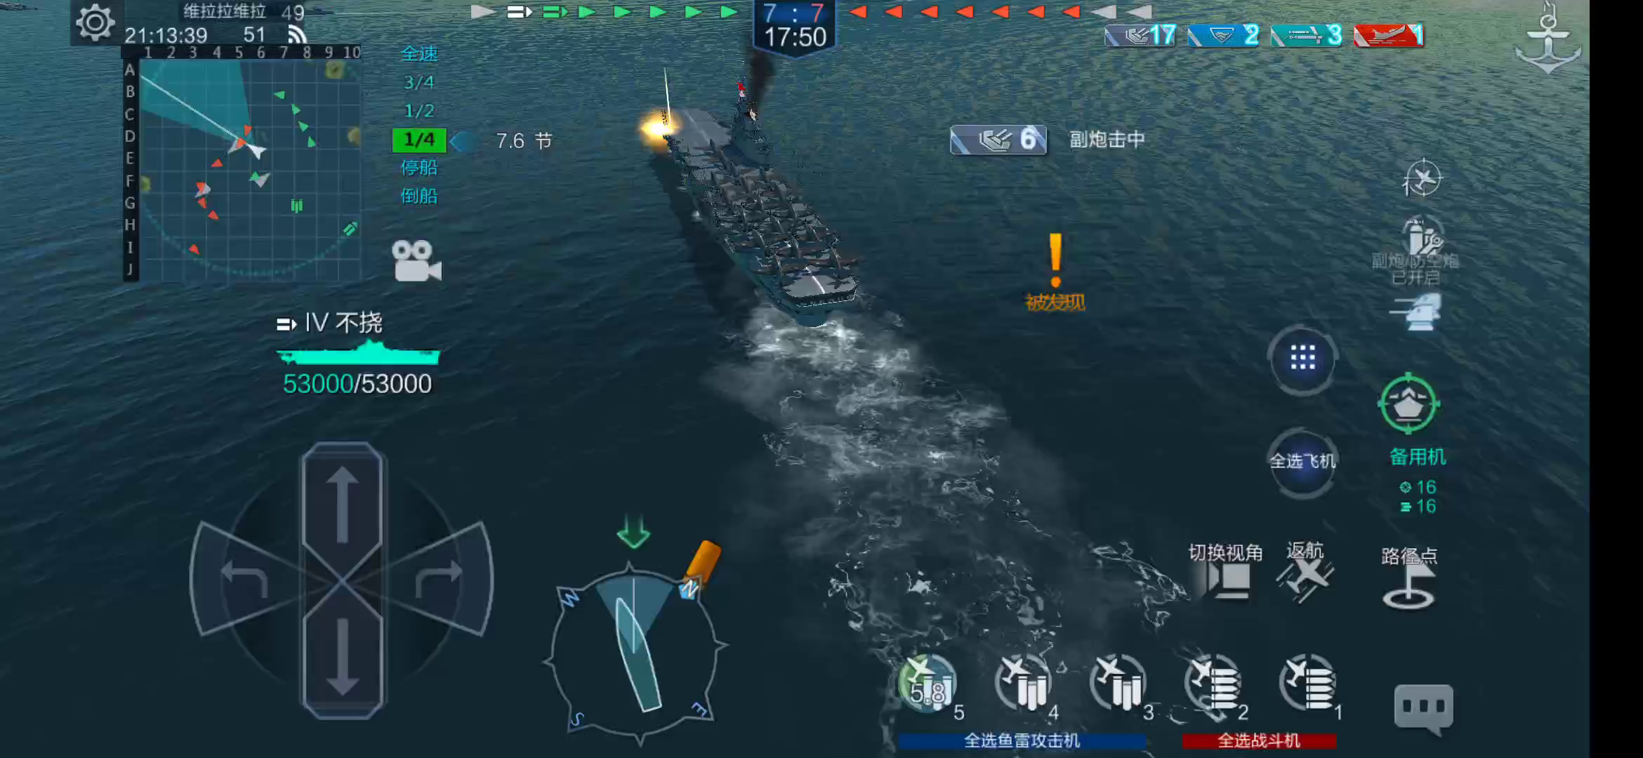Image resolution: width=1643 pixels, height=758 pixels.
Task: Click 全选战斗机 select all fighters
Action: click(1259, 740)
